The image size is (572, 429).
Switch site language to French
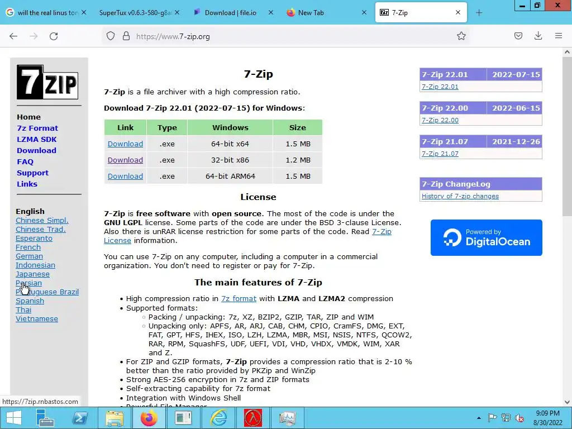pos(28,247)
